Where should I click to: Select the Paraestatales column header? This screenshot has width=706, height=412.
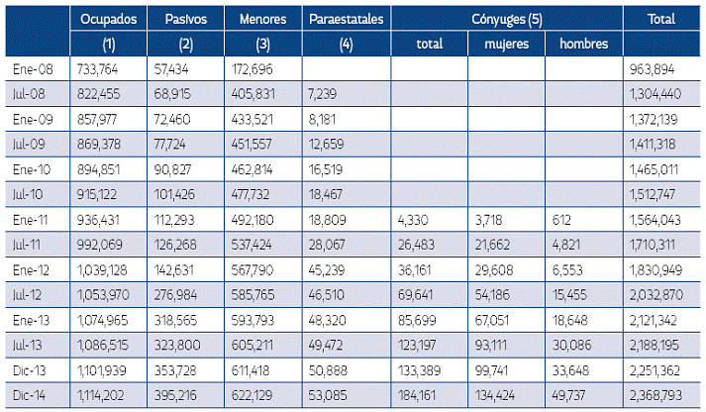[345, 19]
